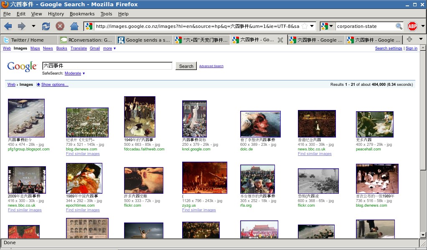
Task: Click the Google logo
Action: point(22,67)
